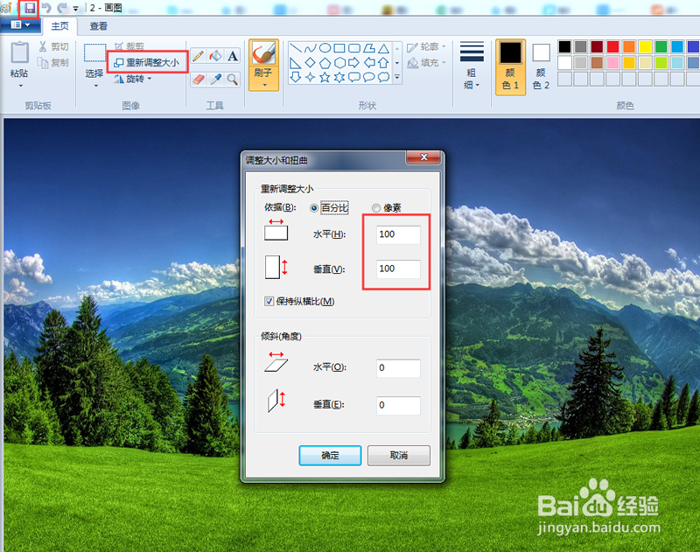Click the Cancel (取消) button
The width and height of the screenshot is (700, 552).
coord(399,455)
